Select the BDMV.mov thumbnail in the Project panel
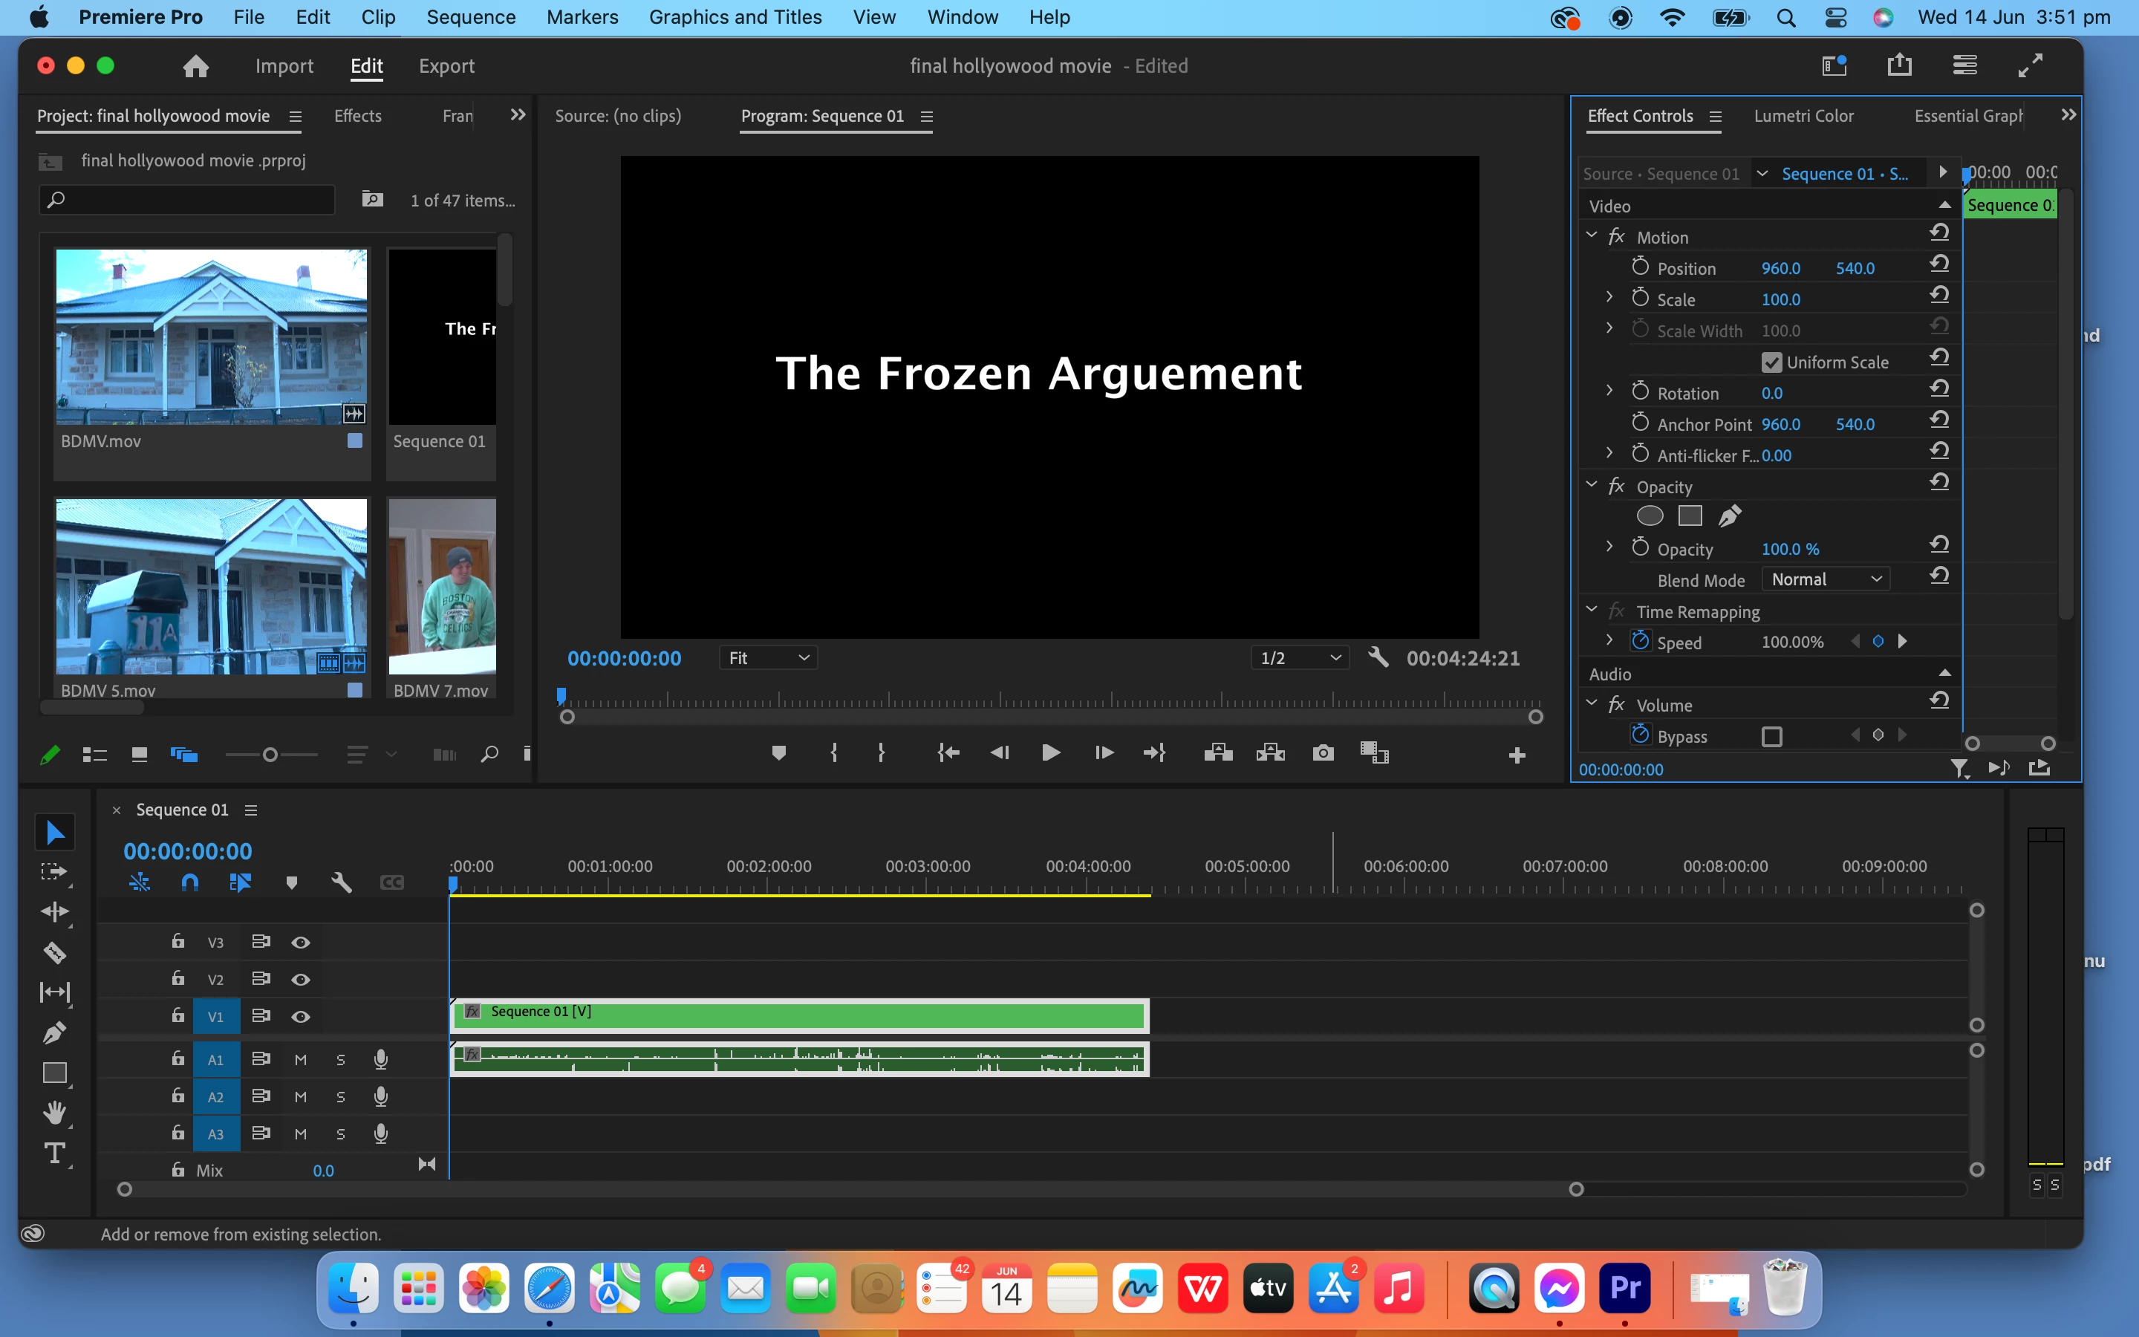Image resolution: width=2139 pixels, height=1337 pixels. pos(211,337)
